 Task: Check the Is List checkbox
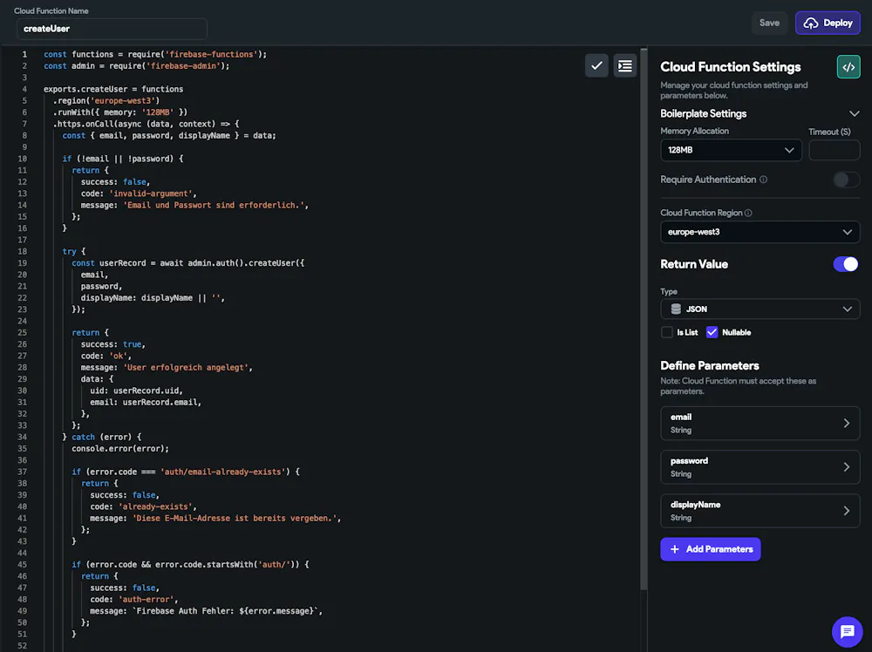(x=666, y=332)
